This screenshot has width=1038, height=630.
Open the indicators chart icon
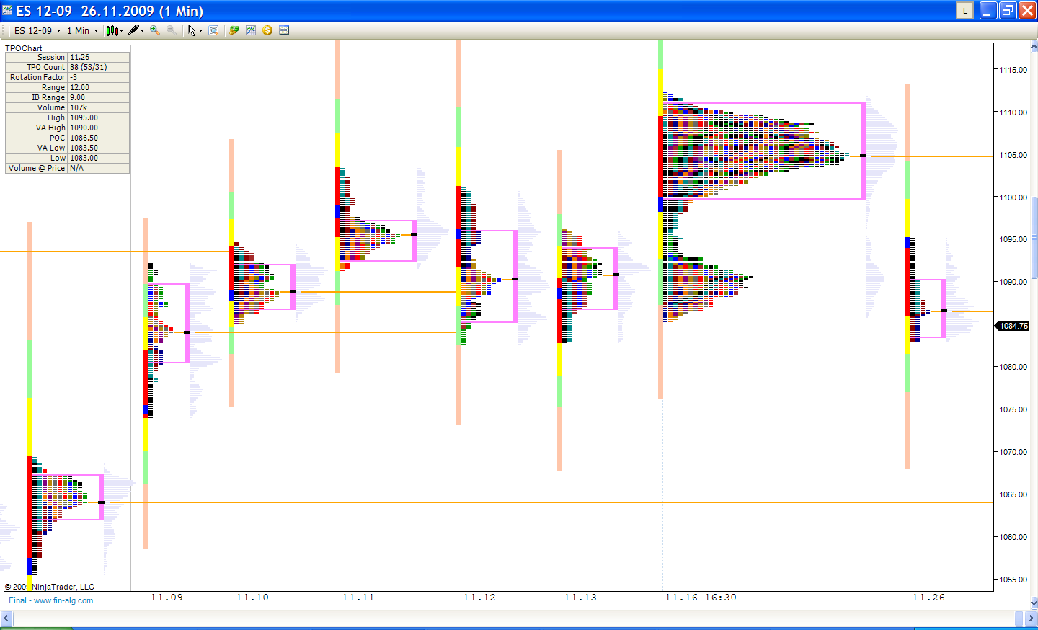(x=251, y=30)
